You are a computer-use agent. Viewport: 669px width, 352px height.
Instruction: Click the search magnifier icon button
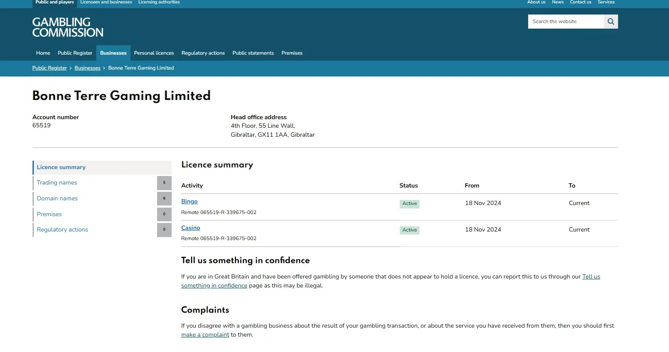[611, 22]
